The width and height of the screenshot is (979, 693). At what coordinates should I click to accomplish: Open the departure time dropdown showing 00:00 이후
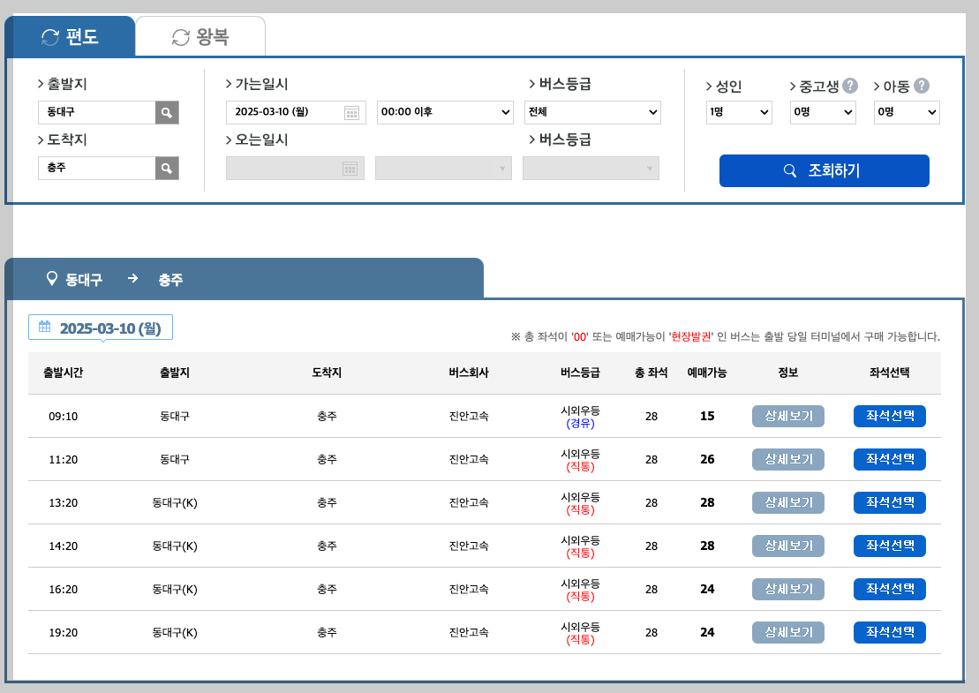point(443,112)
